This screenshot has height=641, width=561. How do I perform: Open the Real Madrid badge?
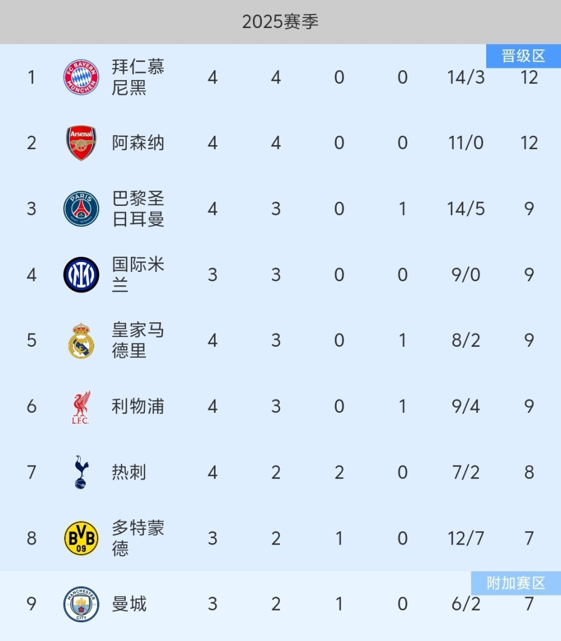[x=81, y=341]
